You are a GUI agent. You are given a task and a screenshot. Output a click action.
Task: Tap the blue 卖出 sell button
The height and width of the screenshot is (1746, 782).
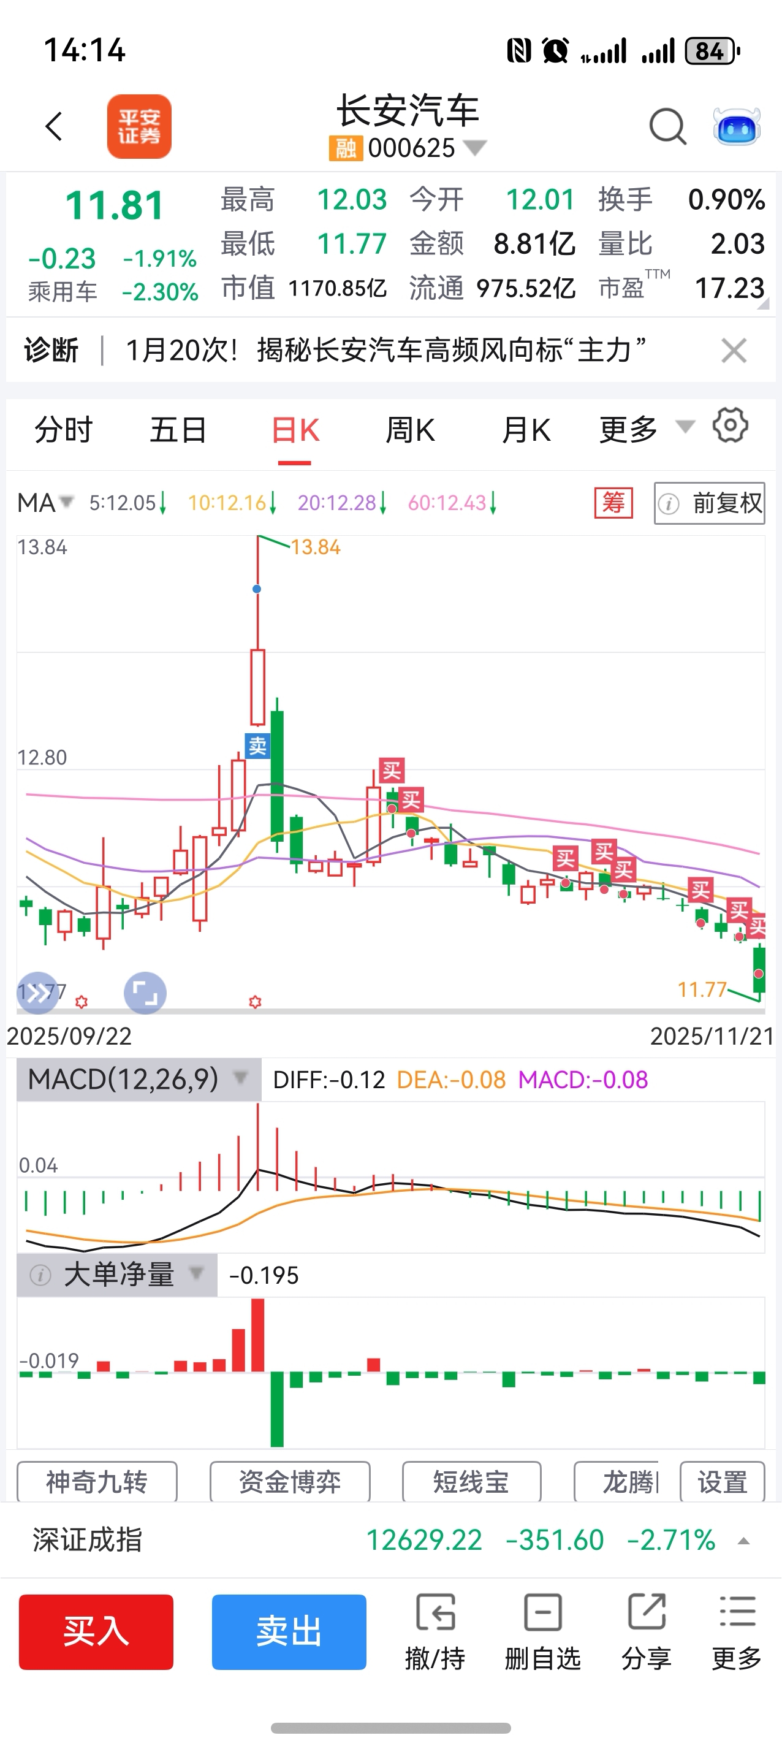[x=289, y=1631]
